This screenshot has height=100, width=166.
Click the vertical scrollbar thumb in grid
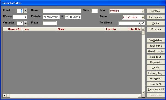143,33
